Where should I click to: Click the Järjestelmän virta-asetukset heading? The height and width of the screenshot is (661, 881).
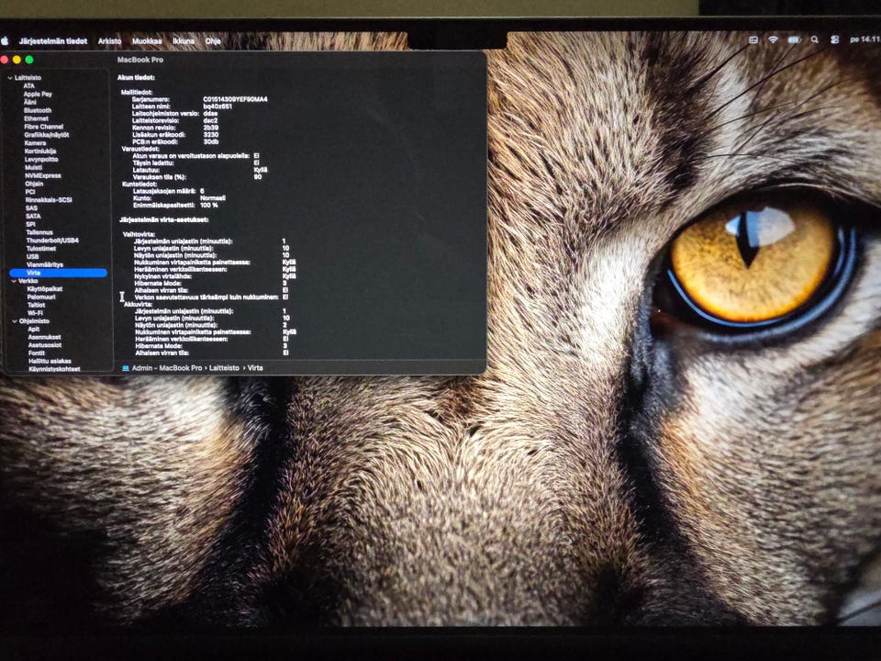tap(163, 219)
